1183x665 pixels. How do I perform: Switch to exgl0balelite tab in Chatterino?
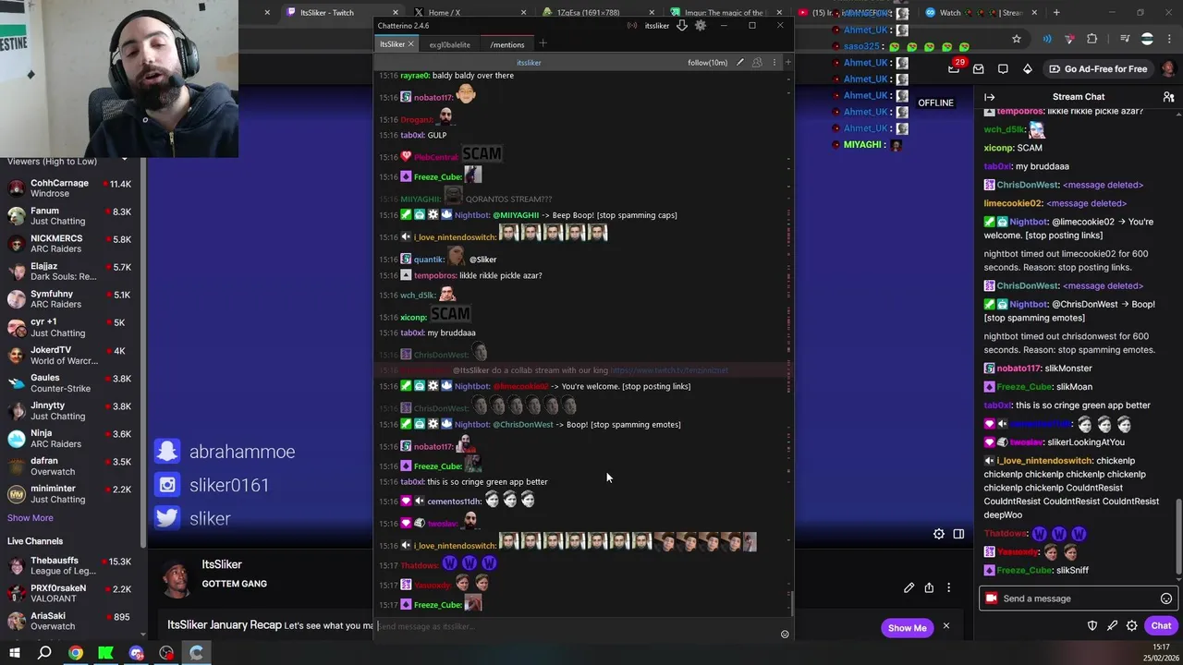click(449, 44)
